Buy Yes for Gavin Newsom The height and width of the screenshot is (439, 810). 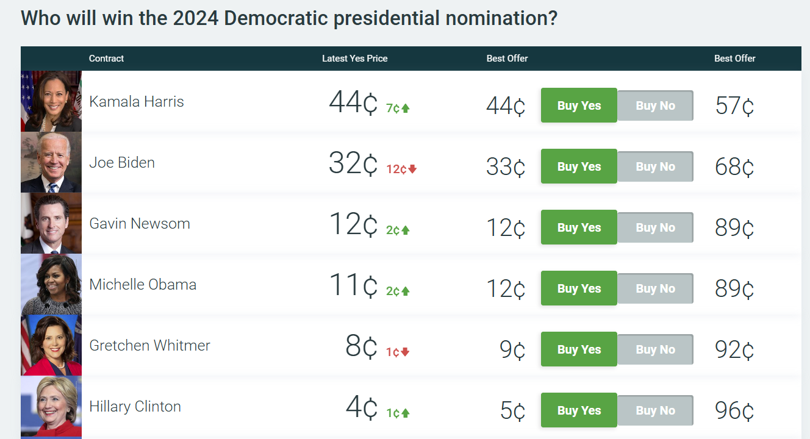pyautogui.click(x=579, y=227)
